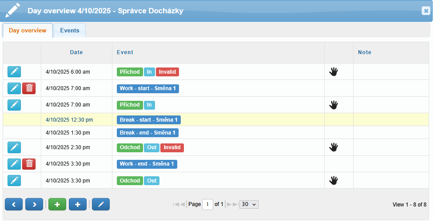Sort by the Date column header
The width and height of the screenshot is (434, 222).
76,52
